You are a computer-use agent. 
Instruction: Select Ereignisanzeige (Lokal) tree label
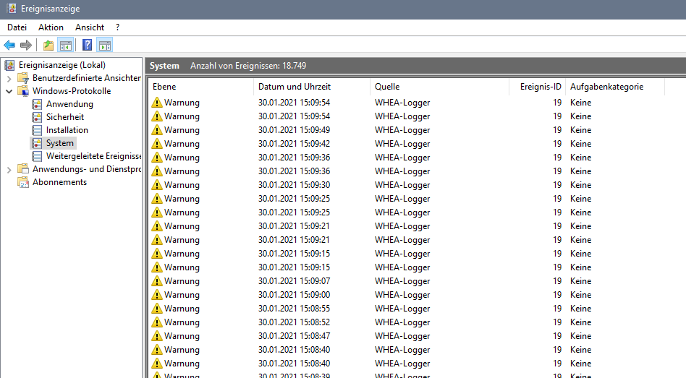(62, 65)
